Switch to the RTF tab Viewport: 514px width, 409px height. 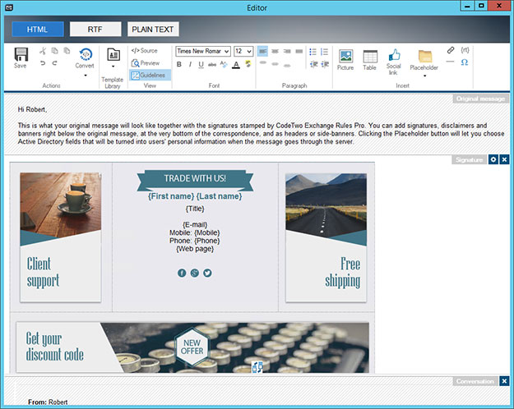[x=95, y=29]
